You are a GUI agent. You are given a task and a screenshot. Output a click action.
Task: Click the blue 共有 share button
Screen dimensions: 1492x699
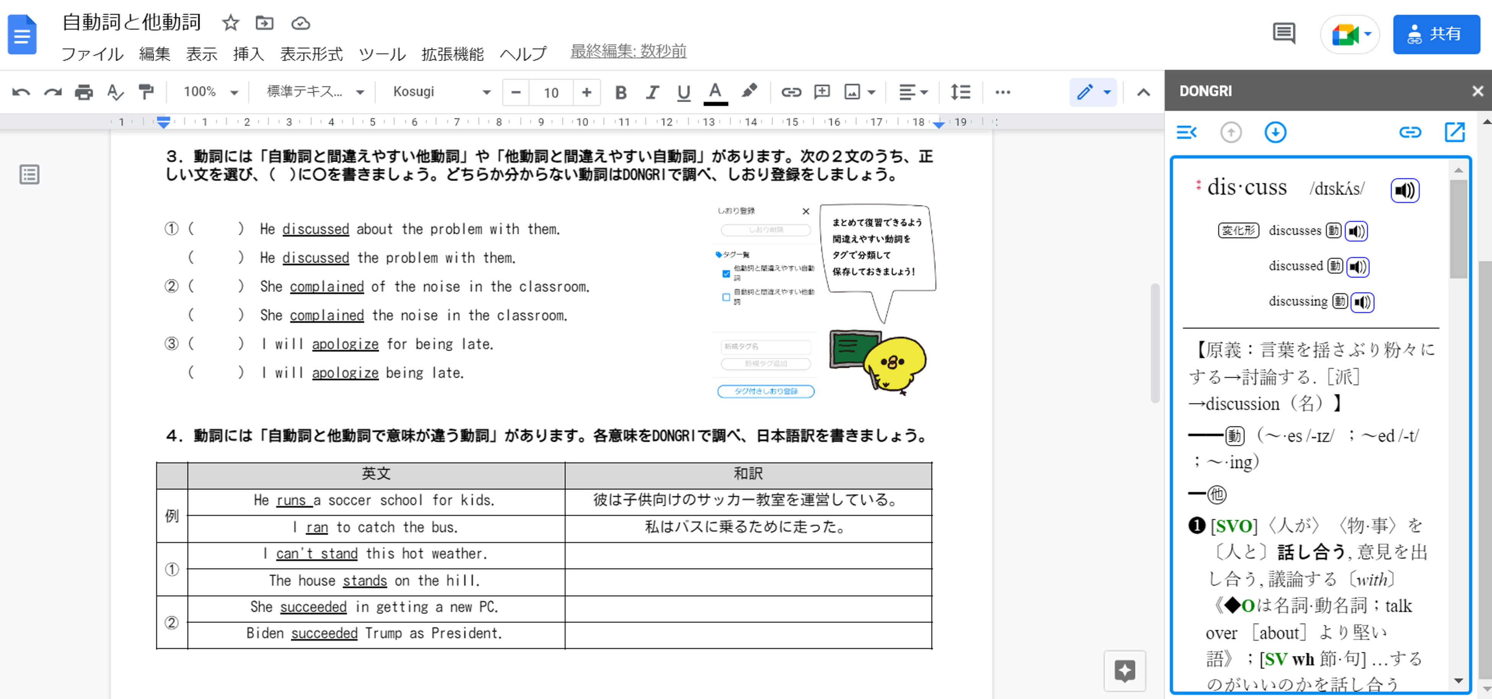[1436, 34]
